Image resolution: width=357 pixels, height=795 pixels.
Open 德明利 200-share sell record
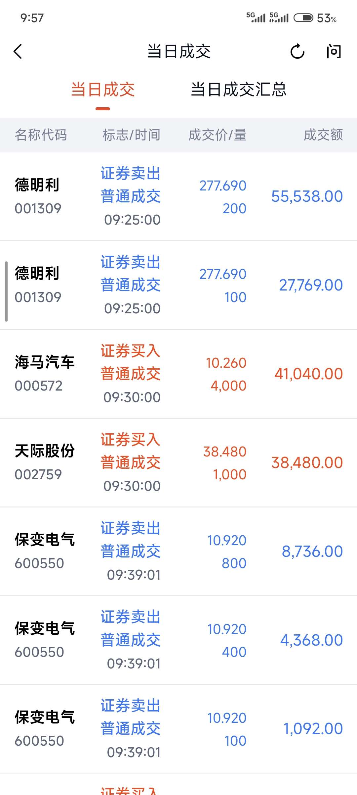click(178, 196)
